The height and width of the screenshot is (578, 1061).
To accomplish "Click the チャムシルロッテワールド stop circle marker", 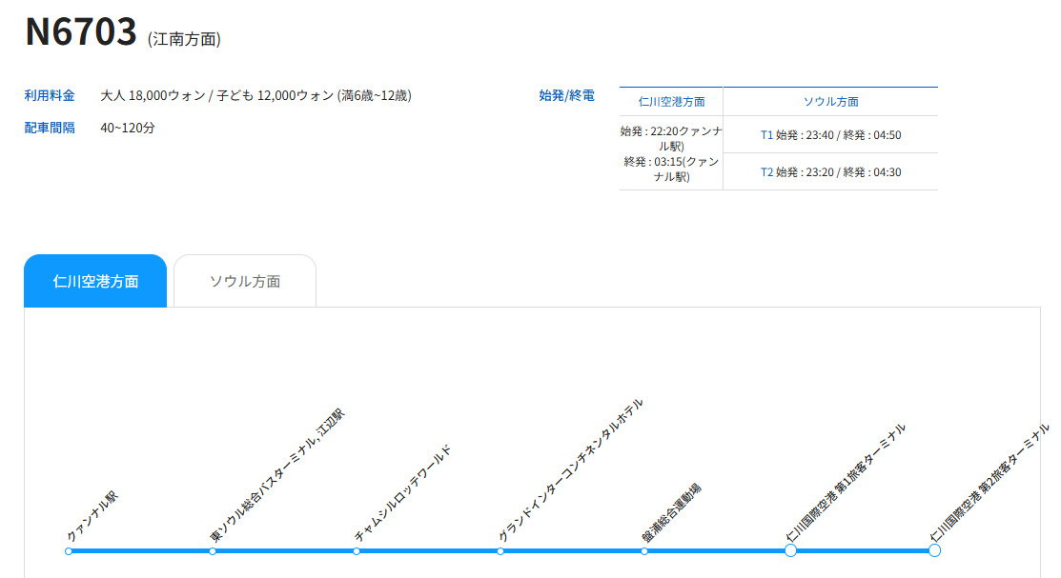I will coord(357,551).
